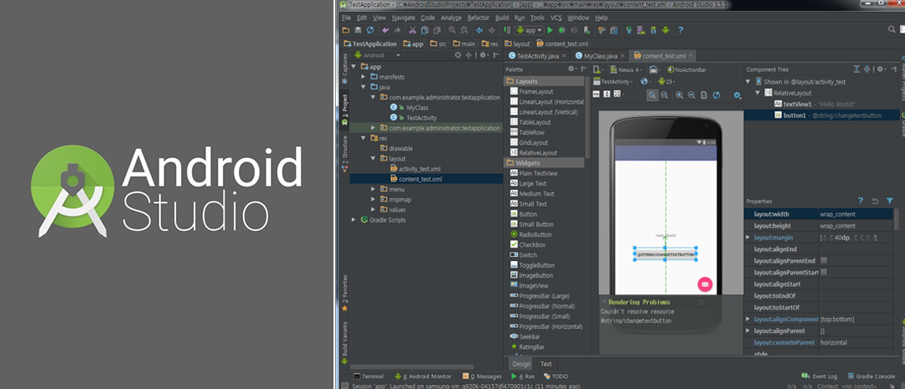Screen dimensions: 905x389
Task: Toggle the 1: Project side panel
Action: 344,110
